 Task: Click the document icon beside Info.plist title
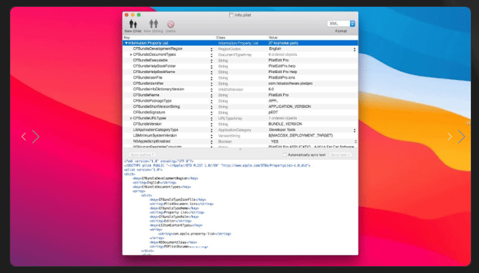231,15
